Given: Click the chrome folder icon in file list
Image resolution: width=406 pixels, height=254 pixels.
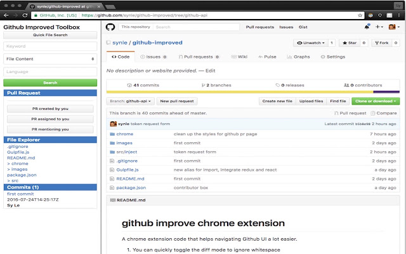Looking at the screenshot, I should pyautogui.click(x=112, y=134).
